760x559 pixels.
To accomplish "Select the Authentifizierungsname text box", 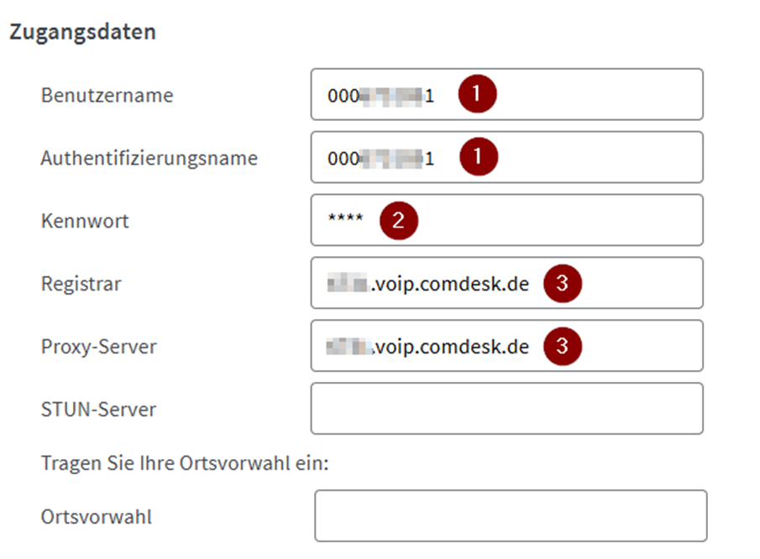I will point(588,157).
